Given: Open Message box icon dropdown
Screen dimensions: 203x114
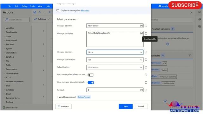Looking at the screenshot, I should [x=115, y=52].
